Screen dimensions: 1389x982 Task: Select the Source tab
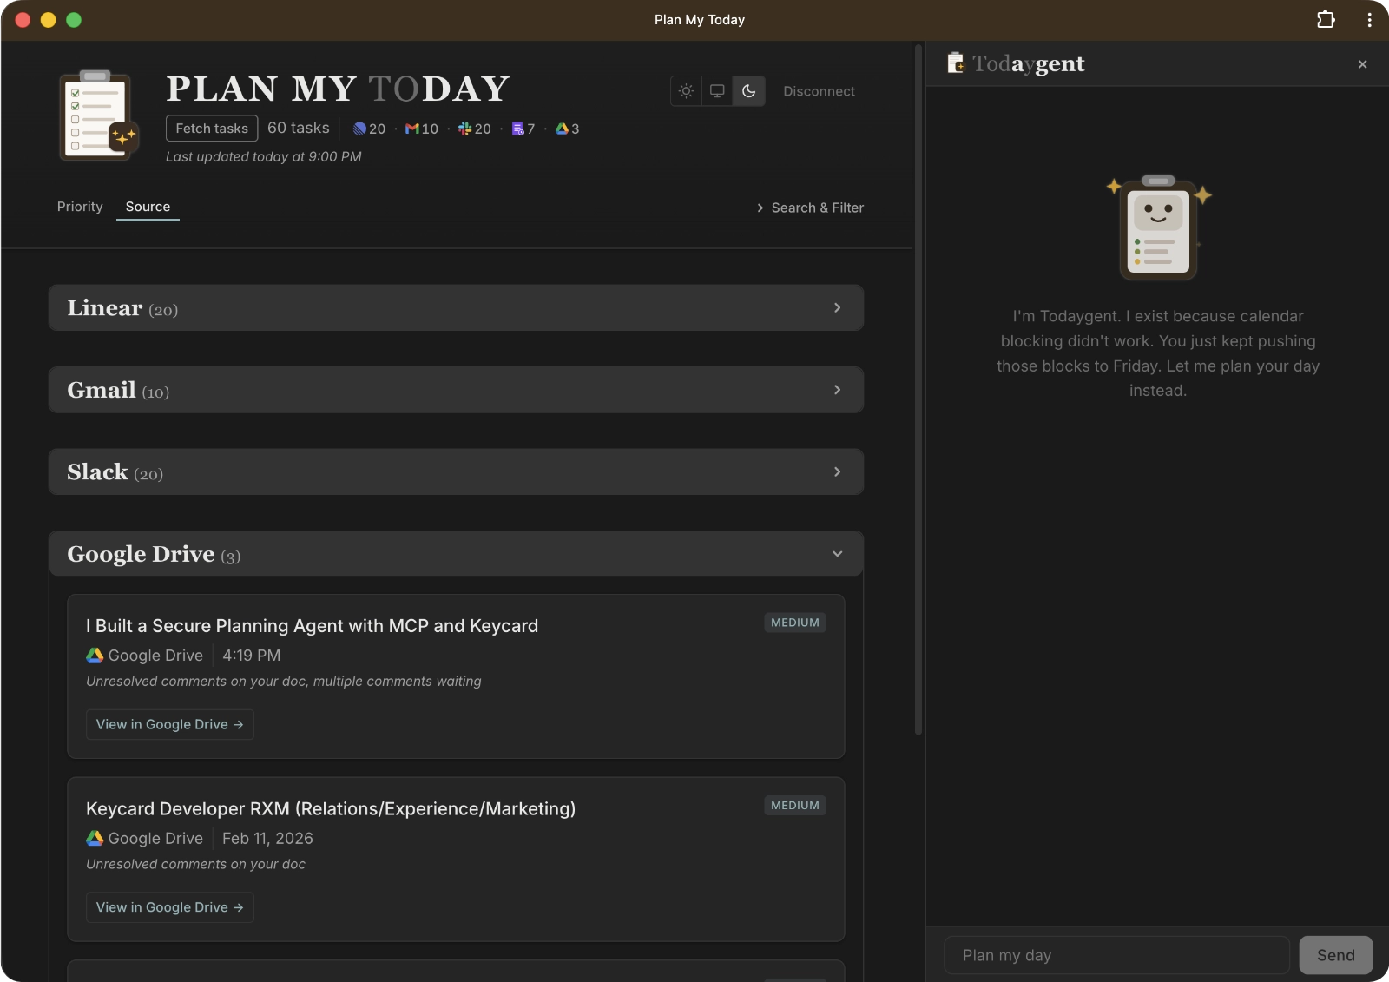tap(148, 207)
